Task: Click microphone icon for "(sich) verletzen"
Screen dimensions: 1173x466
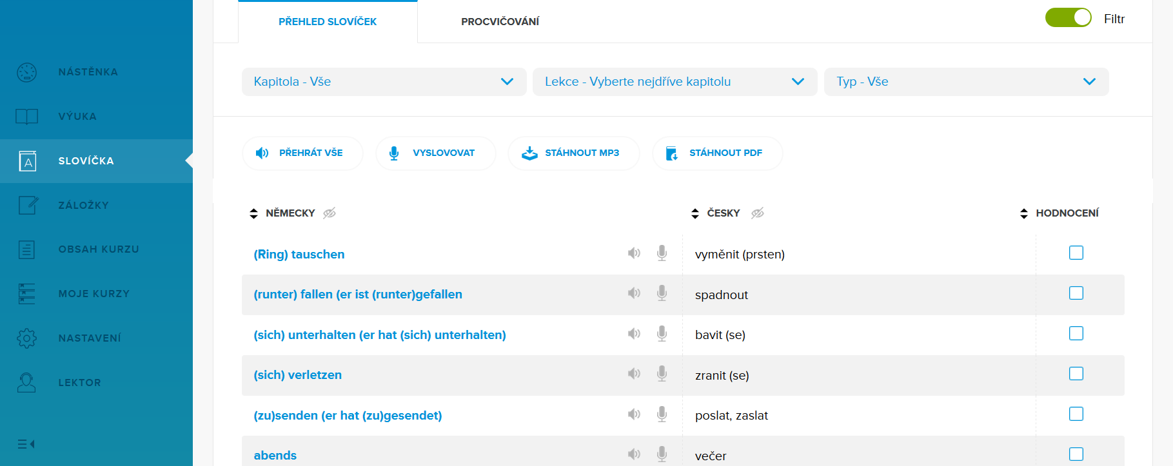Action: pyautogui.click(x=662, y=374)
